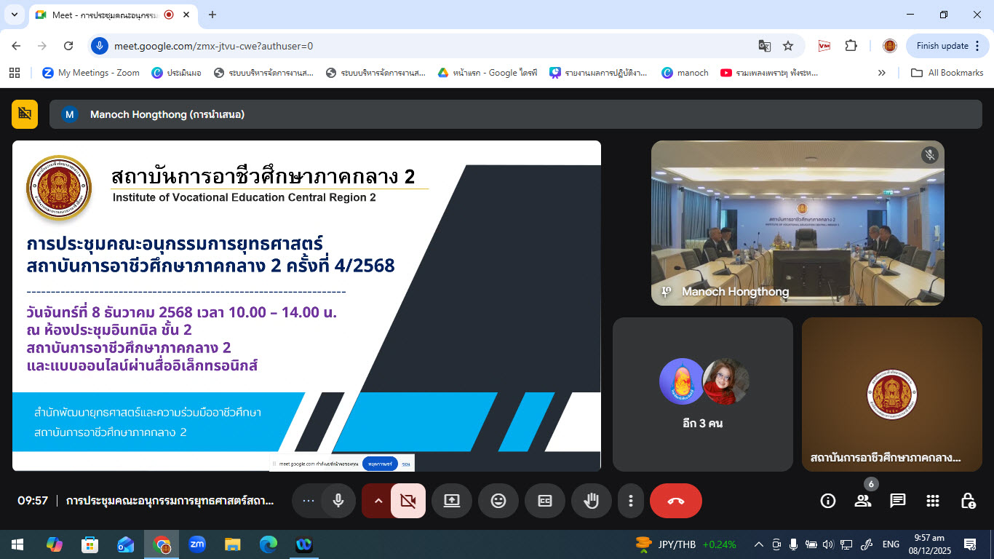Screen dimensions: 994x559
Task: Open meeting details info icon
Action: pos(827,501)
